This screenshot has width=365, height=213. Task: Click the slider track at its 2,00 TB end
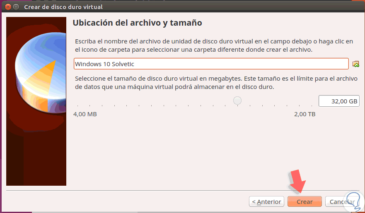pyautogui.click(x=314, y=101)
